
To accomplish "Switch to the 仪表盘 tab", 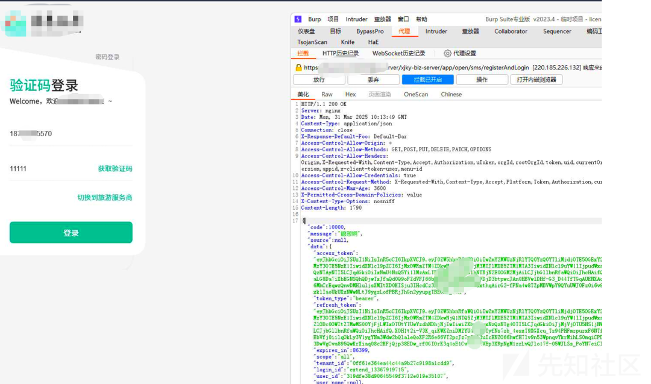I will click(306, 31).
